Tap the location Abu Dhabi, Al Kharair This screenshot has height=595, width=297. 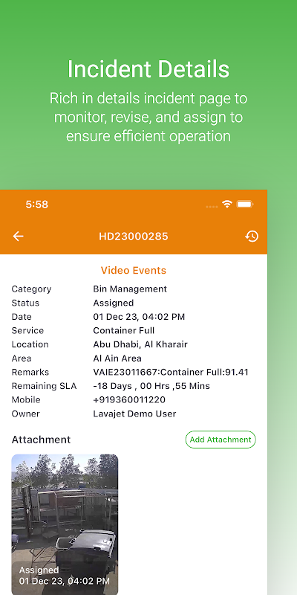click(x=140, y=344)
